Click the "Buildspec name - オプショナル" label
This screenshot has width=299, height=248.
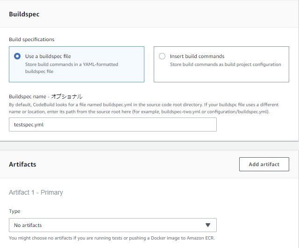[46, 97]
